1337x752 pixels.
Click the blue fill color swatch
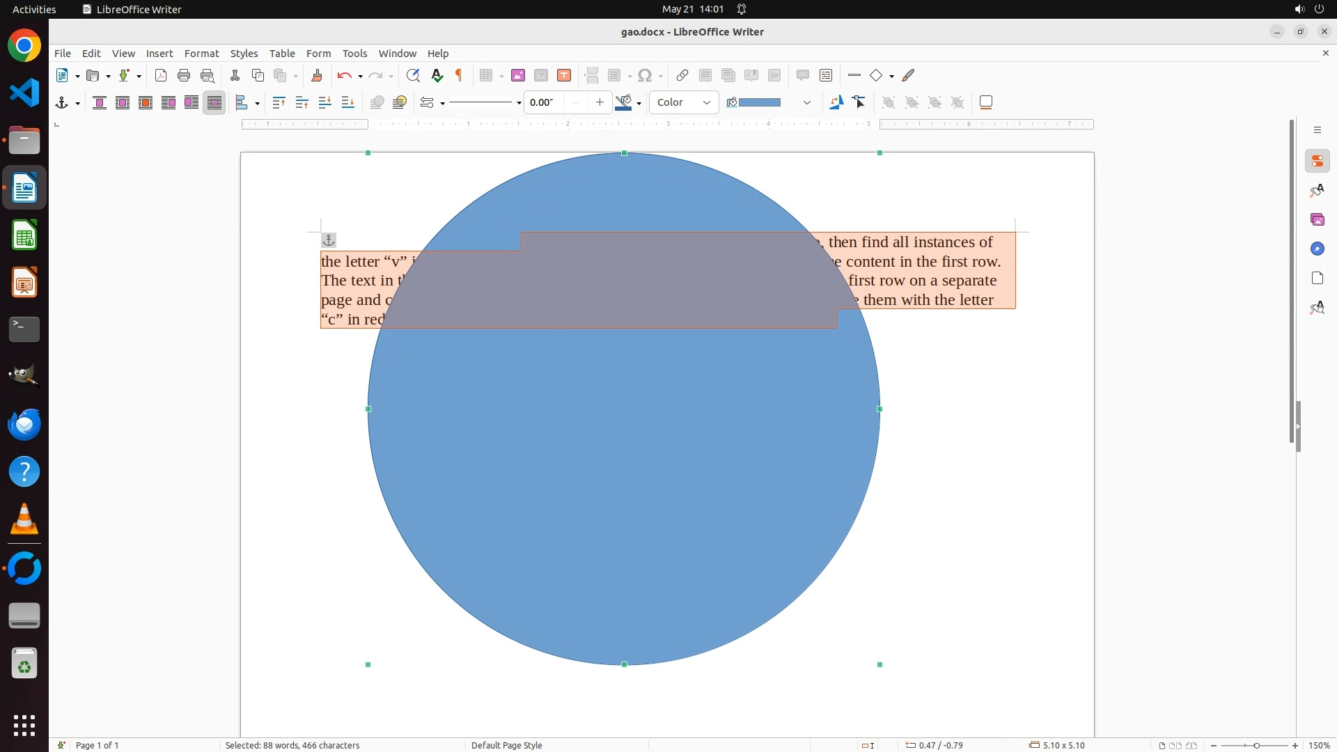point(759,102)
